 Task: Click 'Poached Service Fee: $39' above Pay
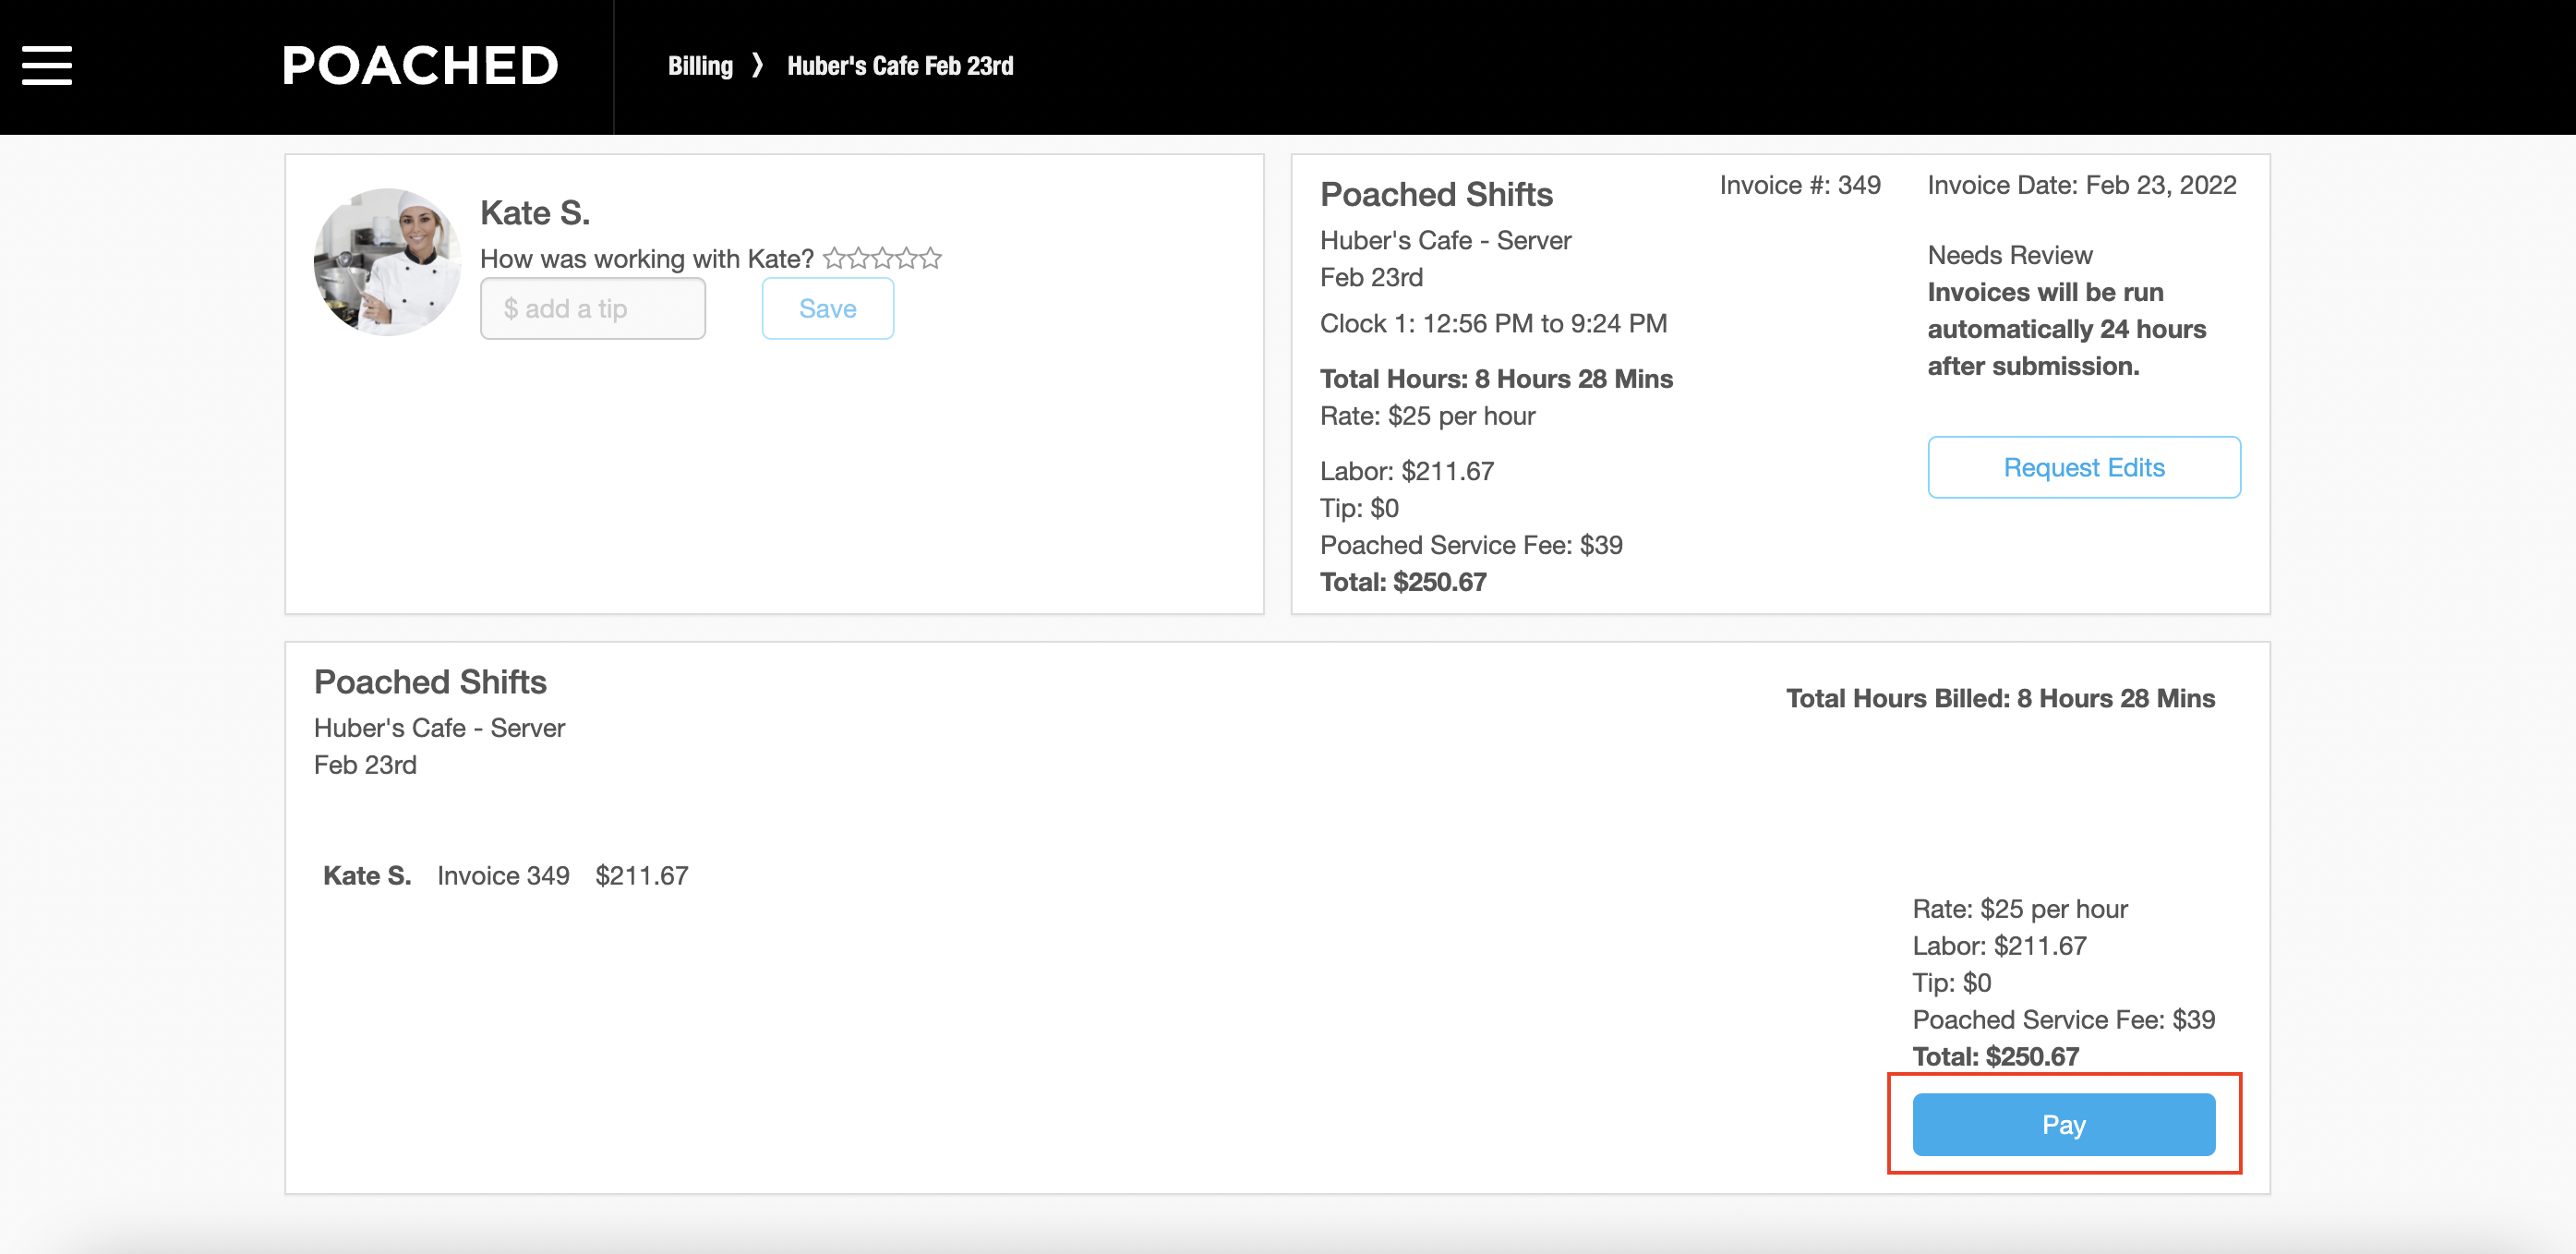[2064, 1020]
